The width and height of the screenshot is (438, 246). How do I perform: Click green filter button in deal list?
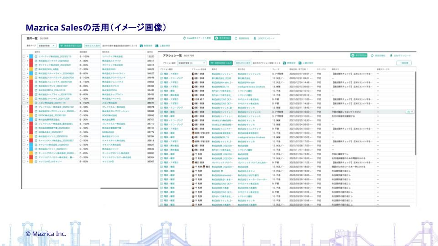[x=71, y=46]
